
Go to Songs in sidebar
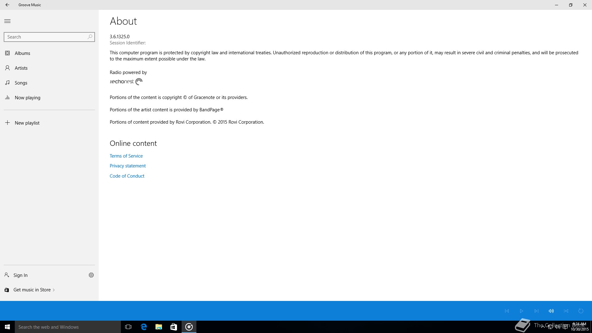click(21, 83)
